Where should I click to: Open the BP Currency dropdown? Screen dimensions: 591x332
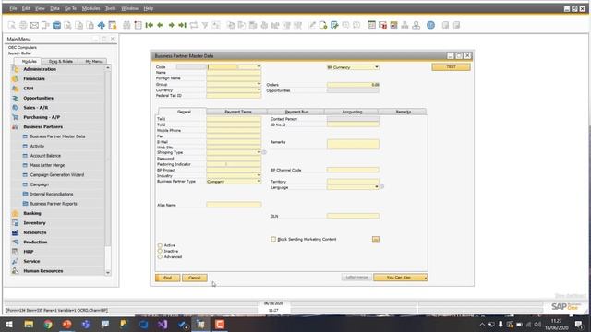pyautogui.click(x=376, y=67)
